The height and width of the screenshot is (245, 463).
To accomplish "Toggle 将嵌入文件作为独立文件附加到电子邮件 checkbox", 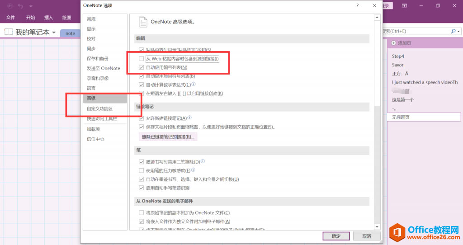I will click(141, 221).
